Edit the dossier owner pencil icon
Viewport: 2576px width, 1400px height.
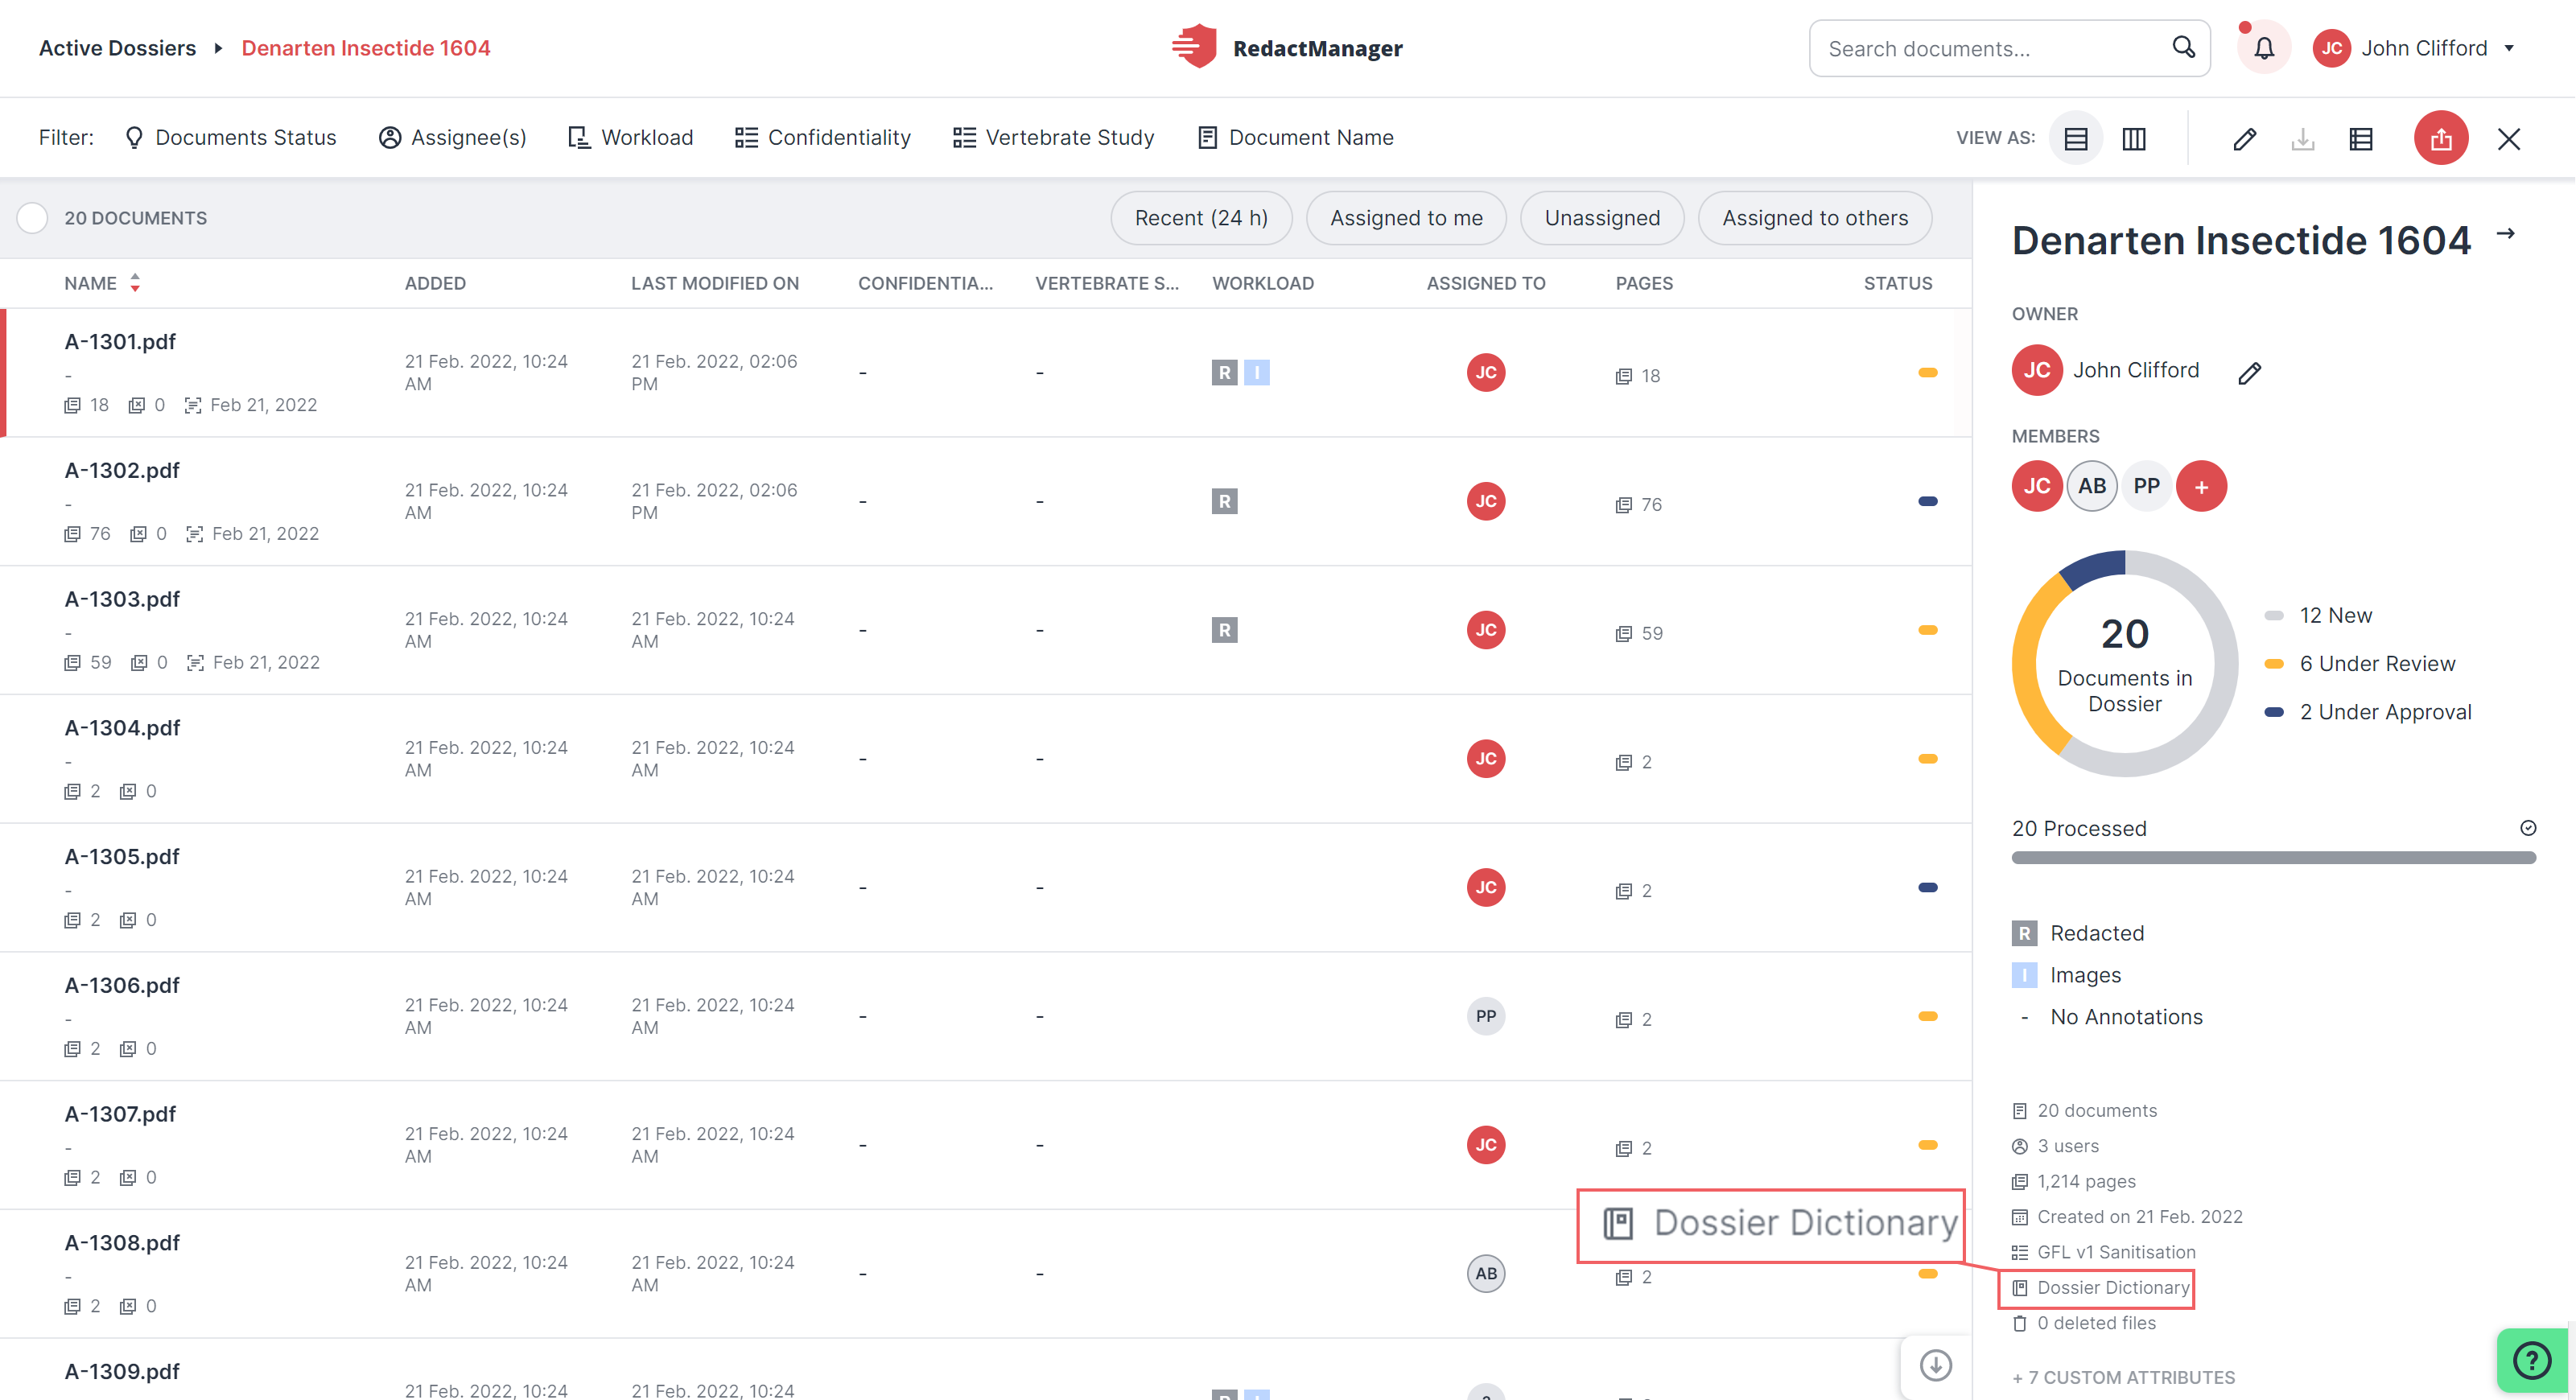(x=2249, y=372)
